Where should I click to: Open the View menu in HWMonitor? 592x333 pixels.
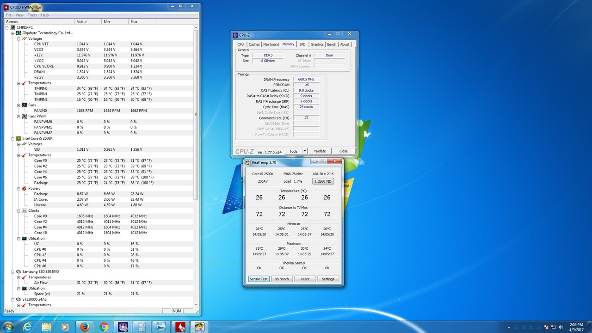19,15
